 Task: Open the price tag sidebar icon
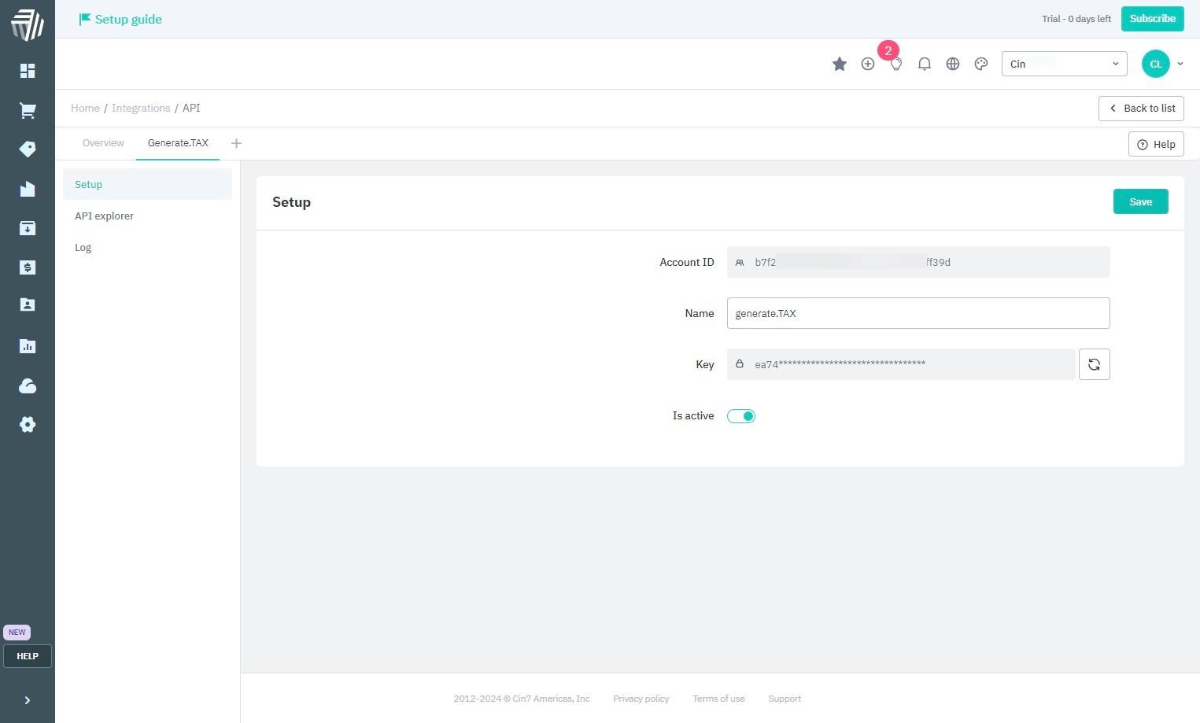[x=28, y=149]
